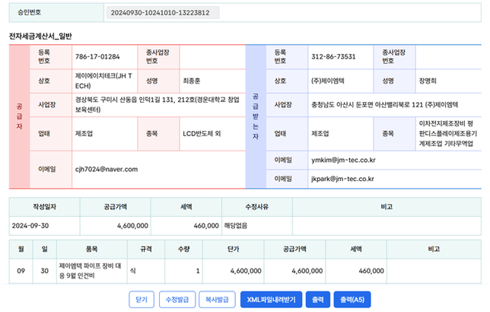Viewport: 490px width, 312px height.
Task: Click the 출력 print button
Action: (318, 299)
